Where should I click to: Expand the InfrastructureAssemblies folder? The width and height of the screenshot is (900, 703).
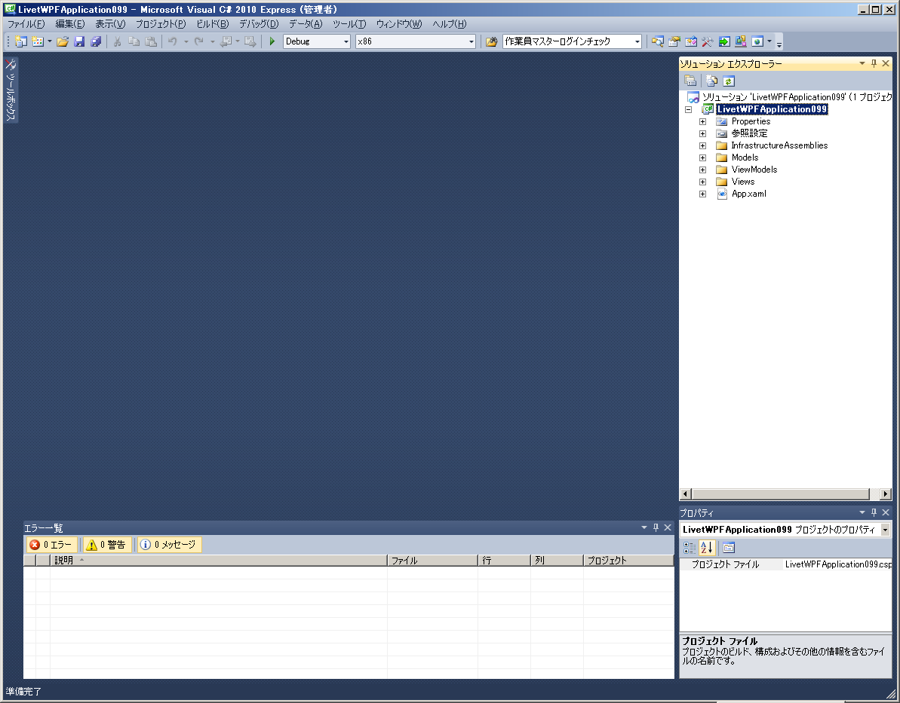[x=702, y=145]
